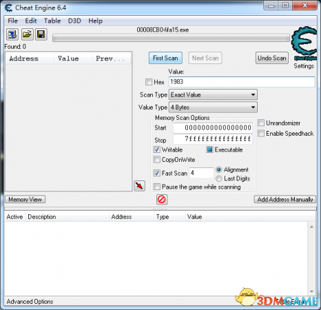Start the First Scan
The width and height of the screenshot is (321, 310).
coord(165,58)
